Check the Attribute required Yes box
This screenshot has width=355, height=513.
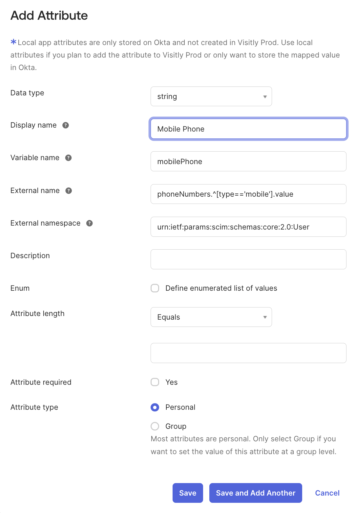click(x=155, y=382)
